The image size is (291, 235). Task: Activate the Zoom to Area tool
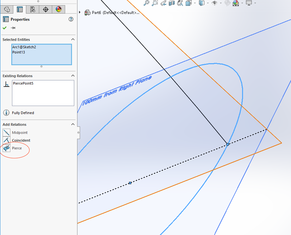(x=155, y=3)
